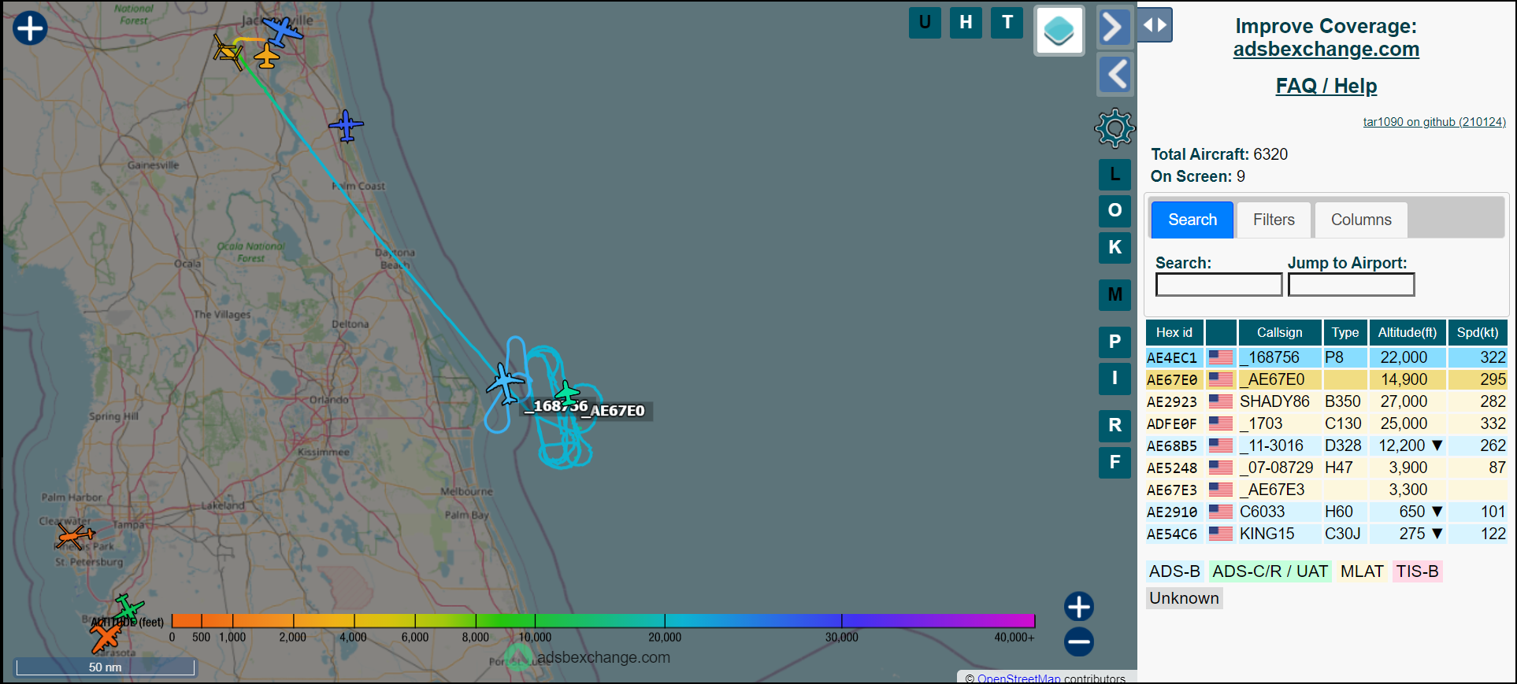The width and height of the screenshot is (1517, 684).
Task: Zoom in with the map plus button
Action: point(1078,607)
